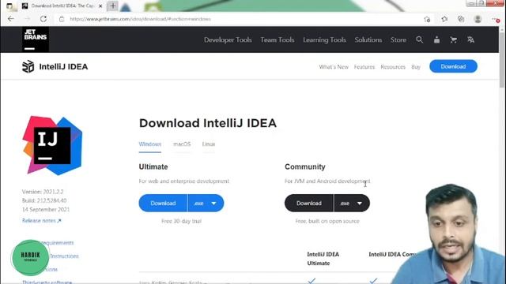
Task: Open the language selector icon
Action: pos(470,39)
